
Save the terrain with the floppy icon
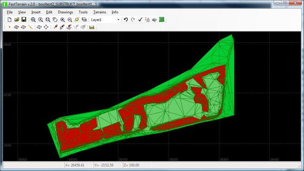tap(24, 20)
